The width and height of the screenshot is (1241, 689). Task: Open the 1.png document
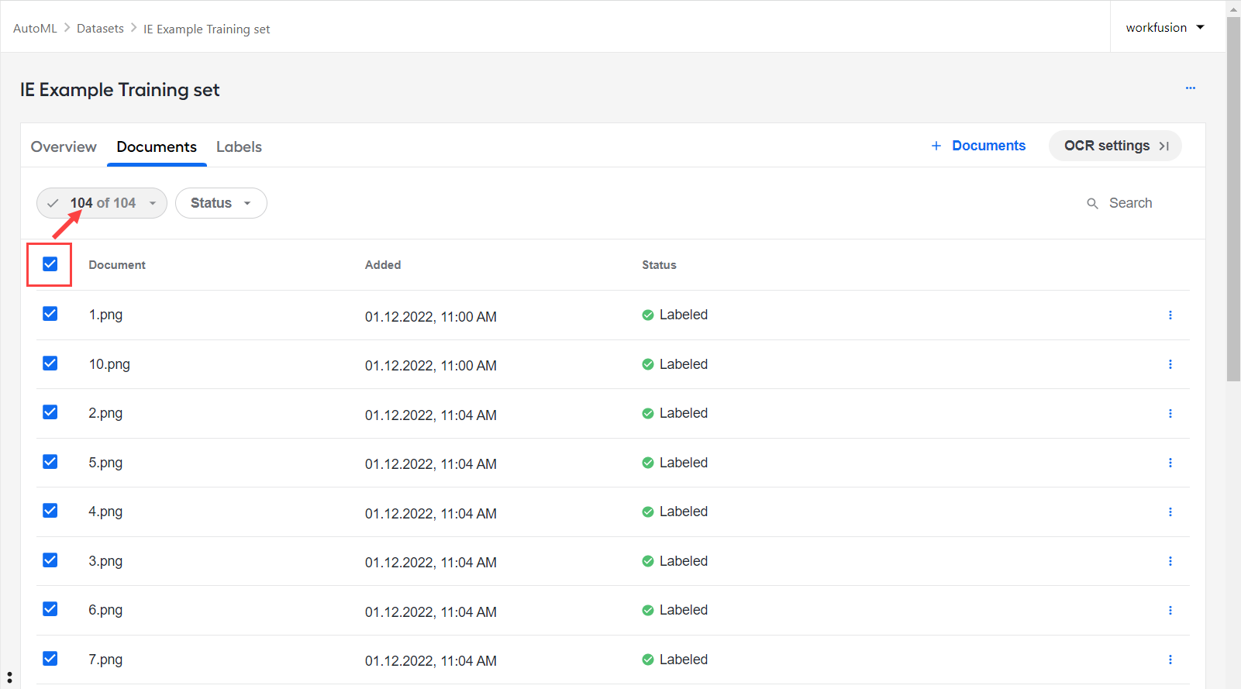(105, 315)
